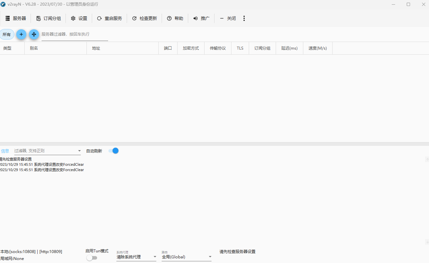This screenshot has width=429, height=263.
Task: Click the settings gear icon
Action: 73,18
